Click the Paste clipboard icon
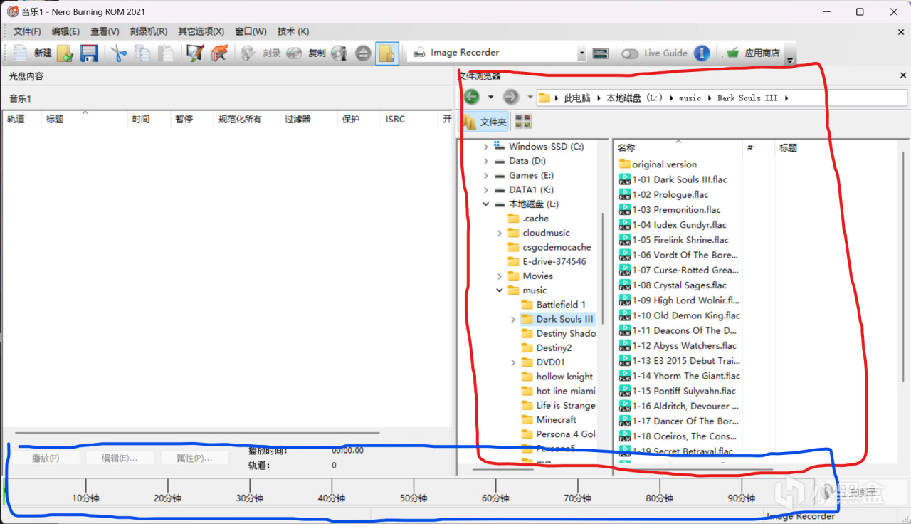Screen dimensions: 911x524 tap(165, 53)
